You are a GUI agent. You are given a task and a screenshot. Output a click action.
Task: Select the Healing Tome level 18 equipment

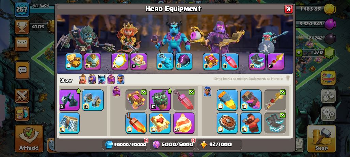160,123
